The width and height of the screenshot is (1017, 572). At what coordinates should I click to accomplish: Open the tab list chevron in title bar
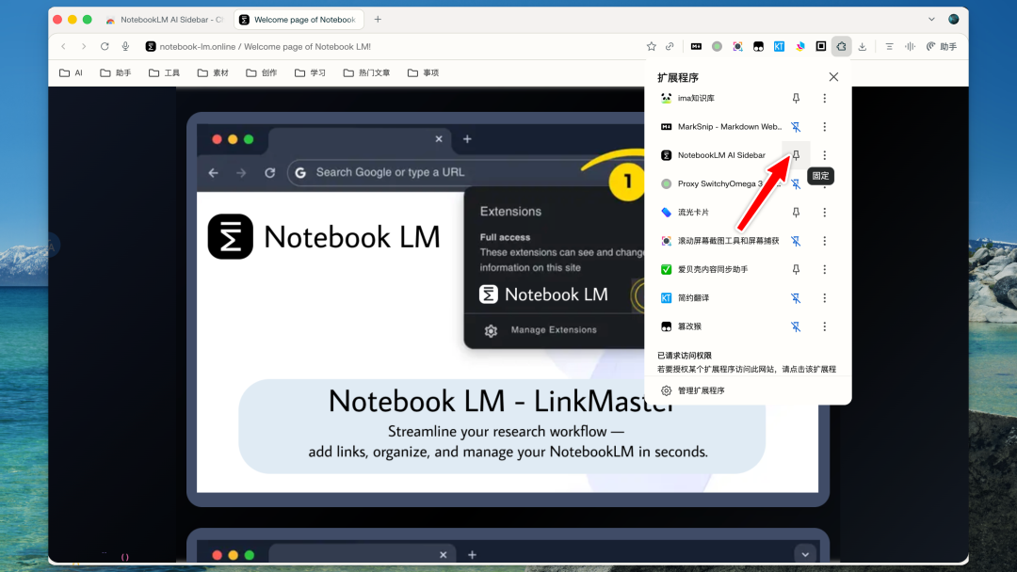pos(931,20)
